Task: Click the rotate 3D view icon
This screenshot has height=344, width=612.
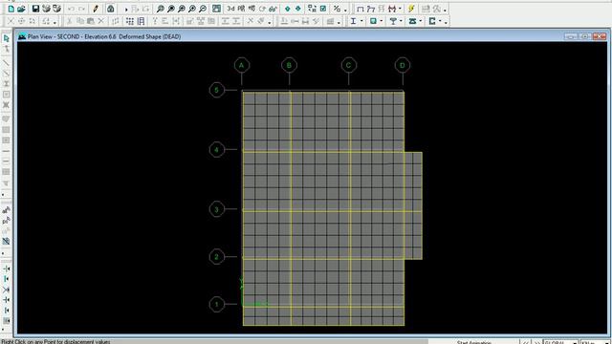Action: [x=262, y=9]
